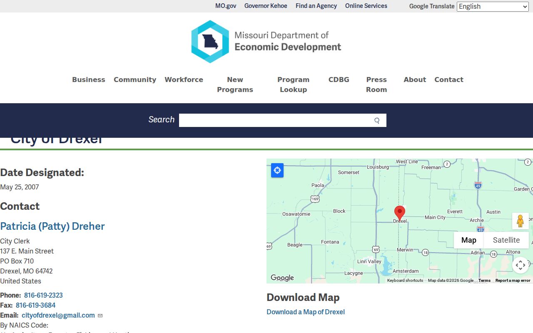The height and width of the screenshot is (333, 533).
Task: Switch the map to Satellite view
Action: 506,240
